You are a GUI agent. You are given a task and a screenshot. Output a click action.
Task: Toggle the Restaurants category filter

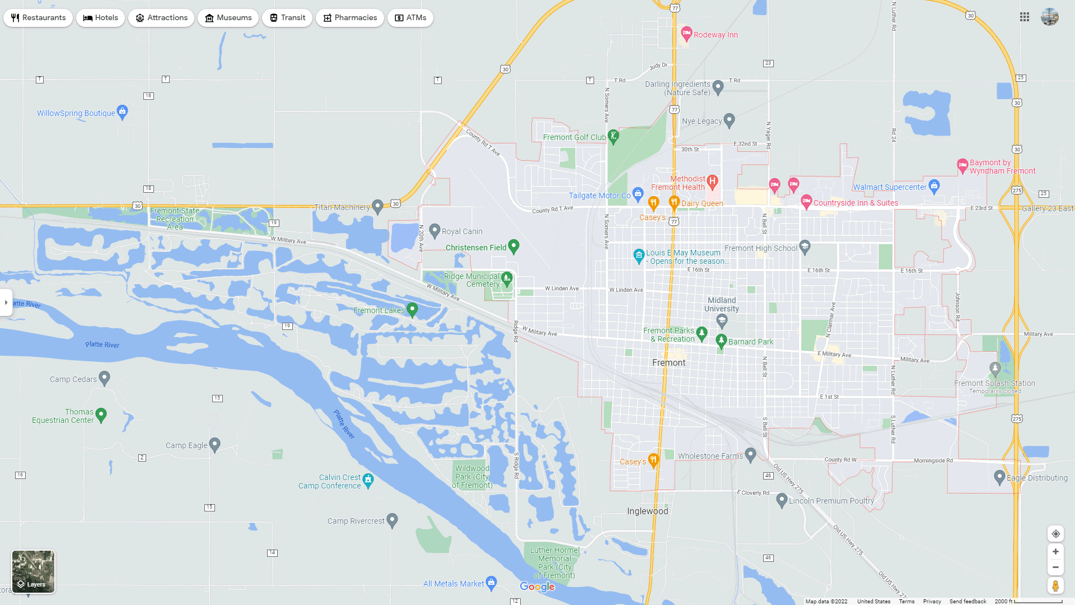coord(38,17)
